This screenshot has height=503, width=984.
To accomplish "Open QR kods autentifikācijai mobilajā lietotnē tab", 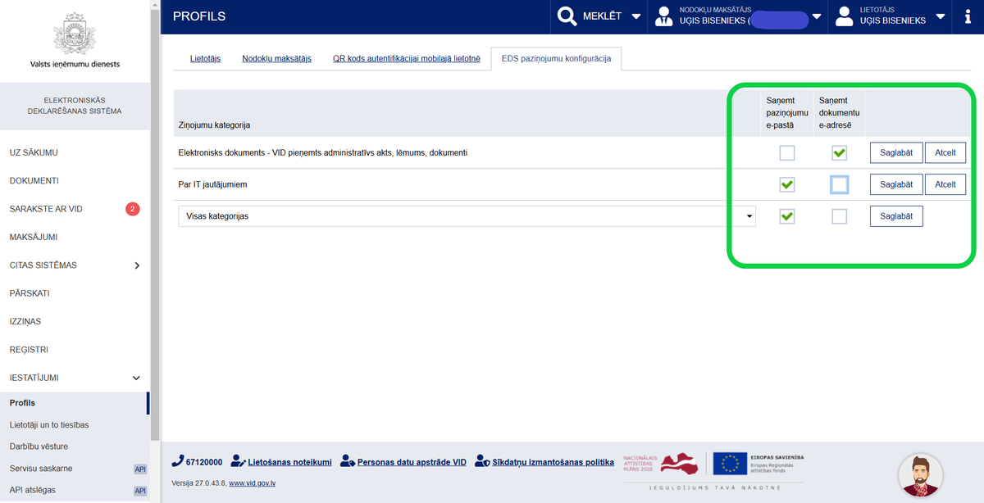I will pyautogui.click(x=406, y=59).
